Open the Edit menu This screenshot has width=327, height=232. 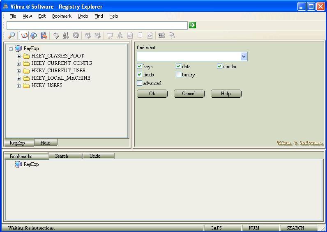42,16
